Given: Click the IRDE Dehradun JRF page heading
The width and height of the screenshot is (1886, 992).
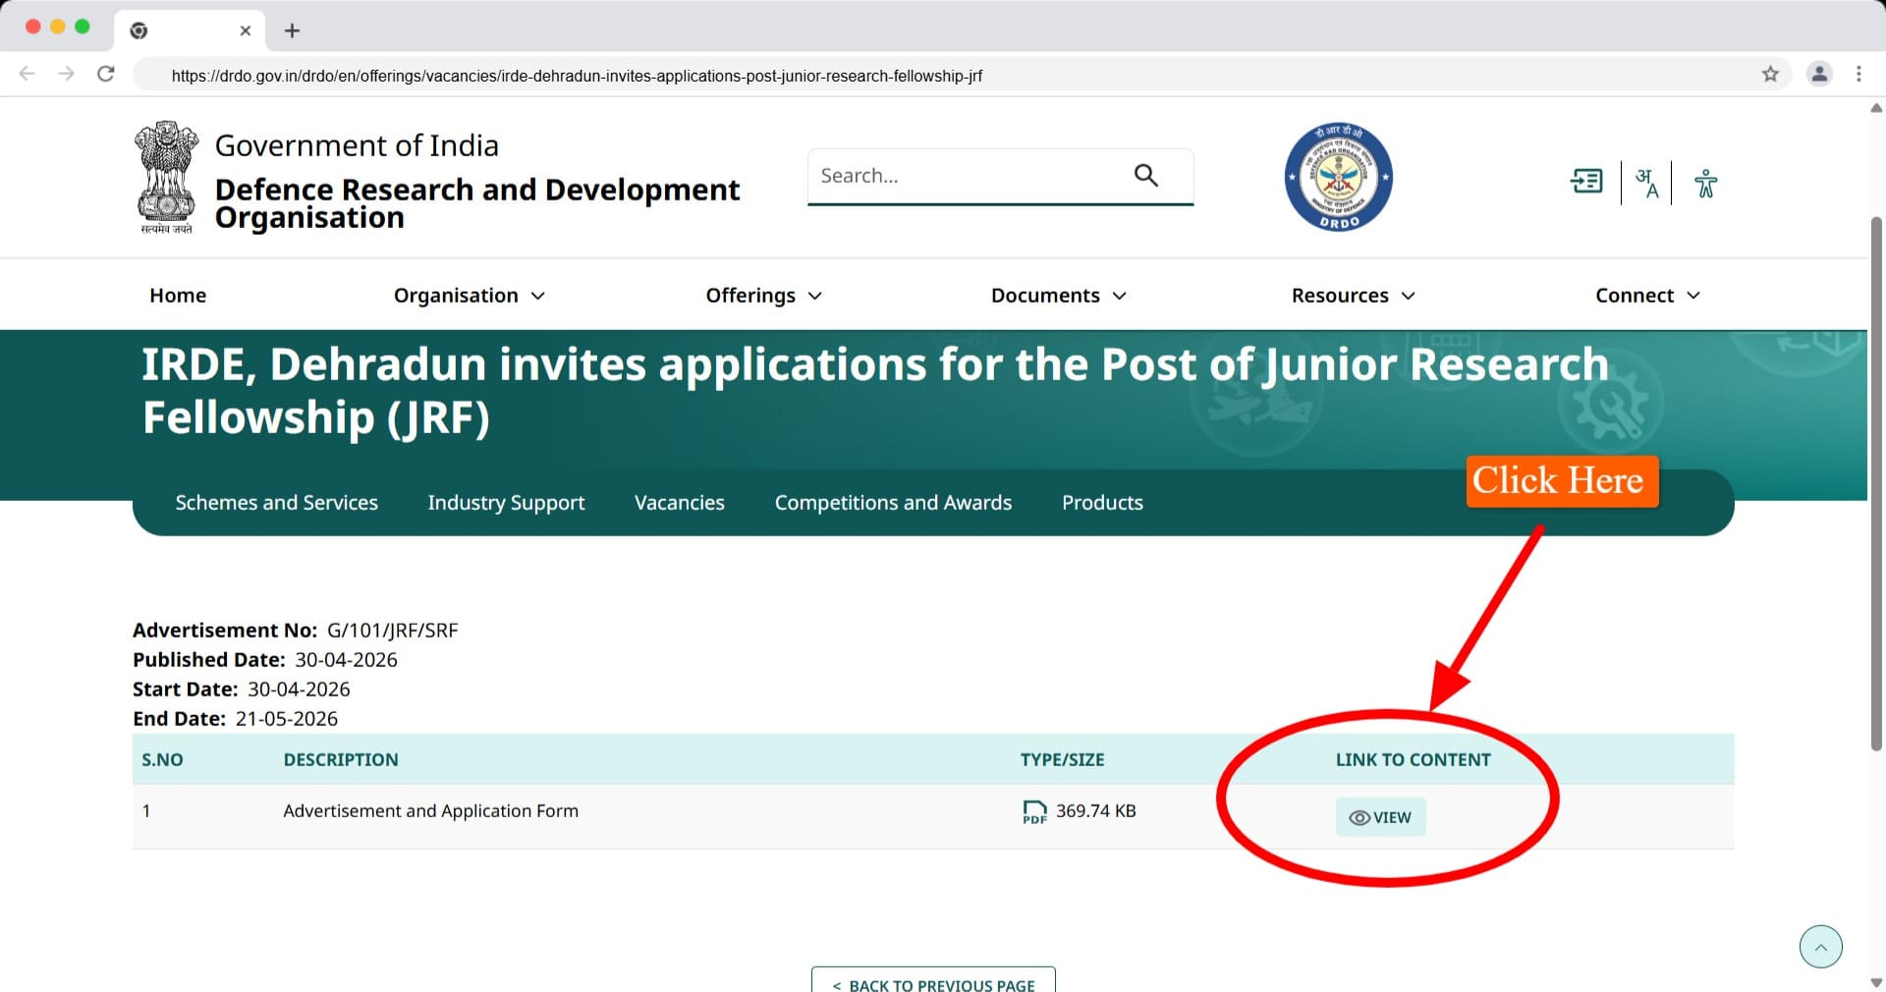Looking at the screenshot, I should click(x=875, y=391).
